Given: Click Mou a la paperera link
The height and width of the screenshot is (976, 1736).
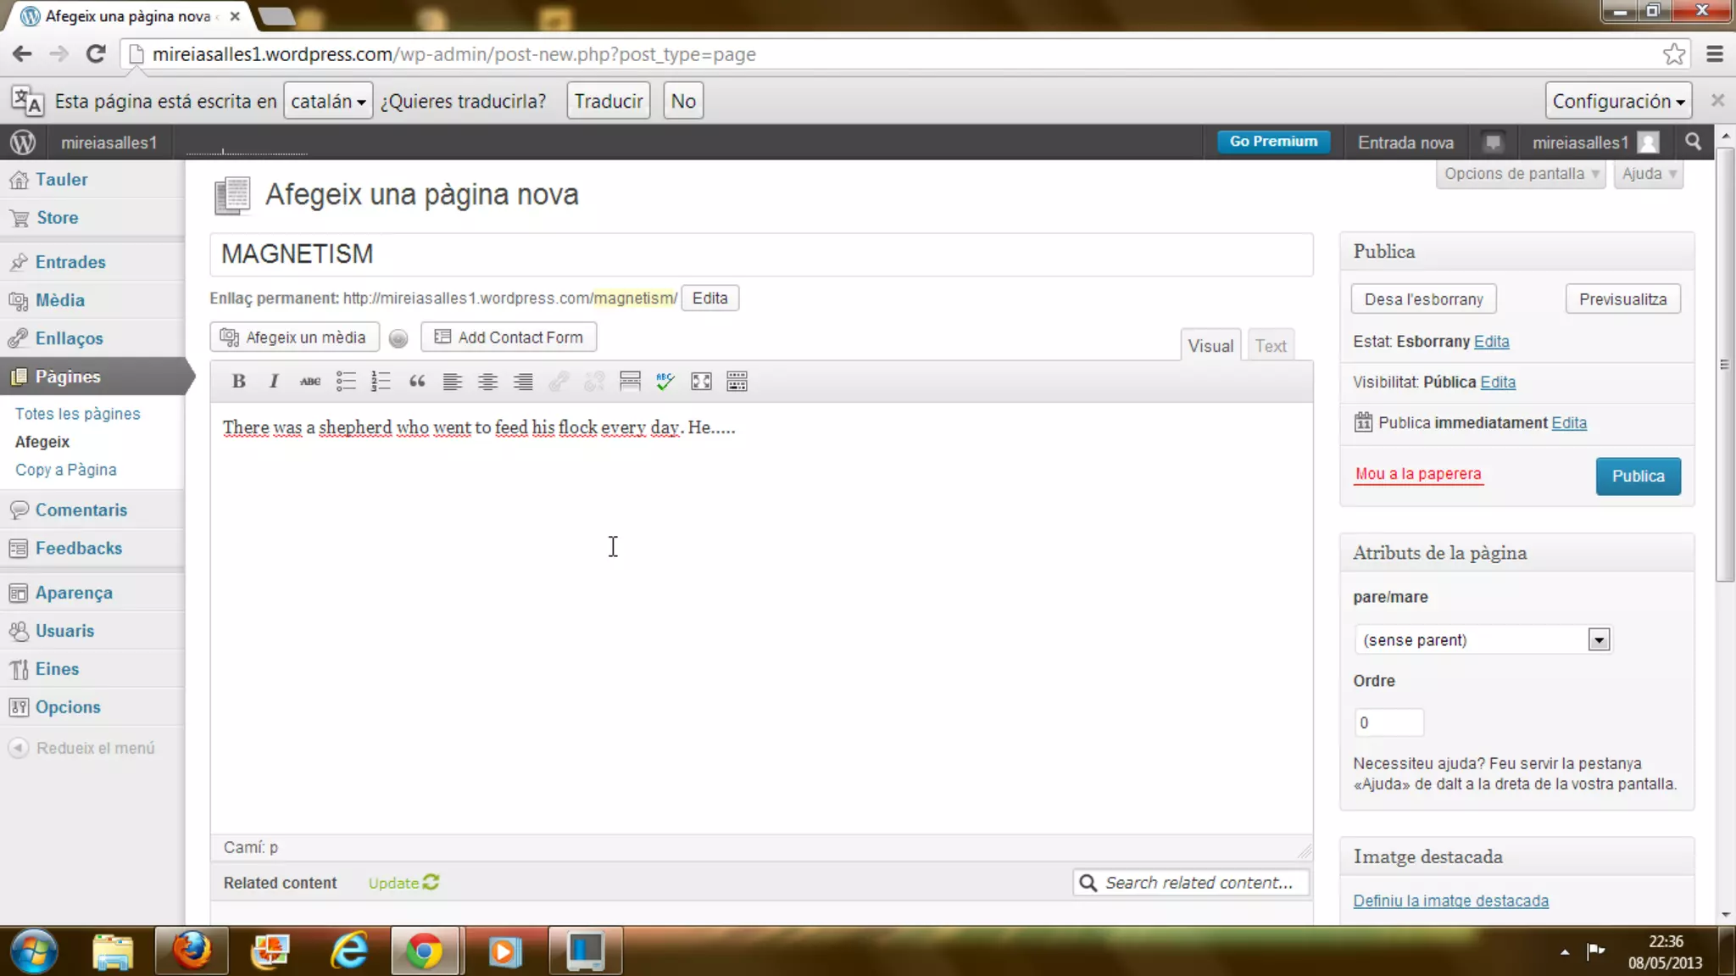Looking at the screenshot, I should [x=1418, y=474].
